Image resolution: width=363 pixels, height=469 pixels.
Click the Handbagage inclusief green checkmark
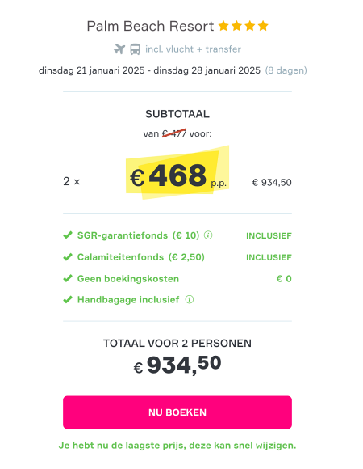[x=68, y=299]
